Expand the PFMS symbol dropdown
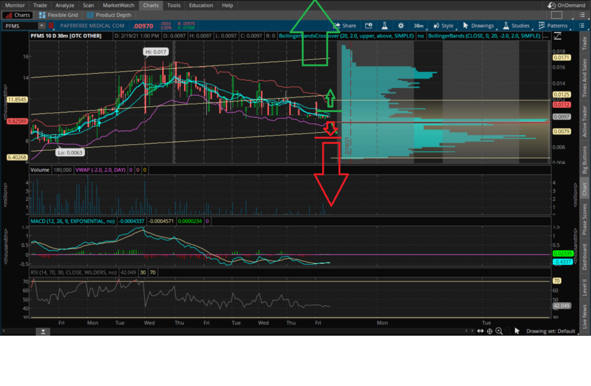The height and width of the screenshot is (386, 591). (42, 25)
